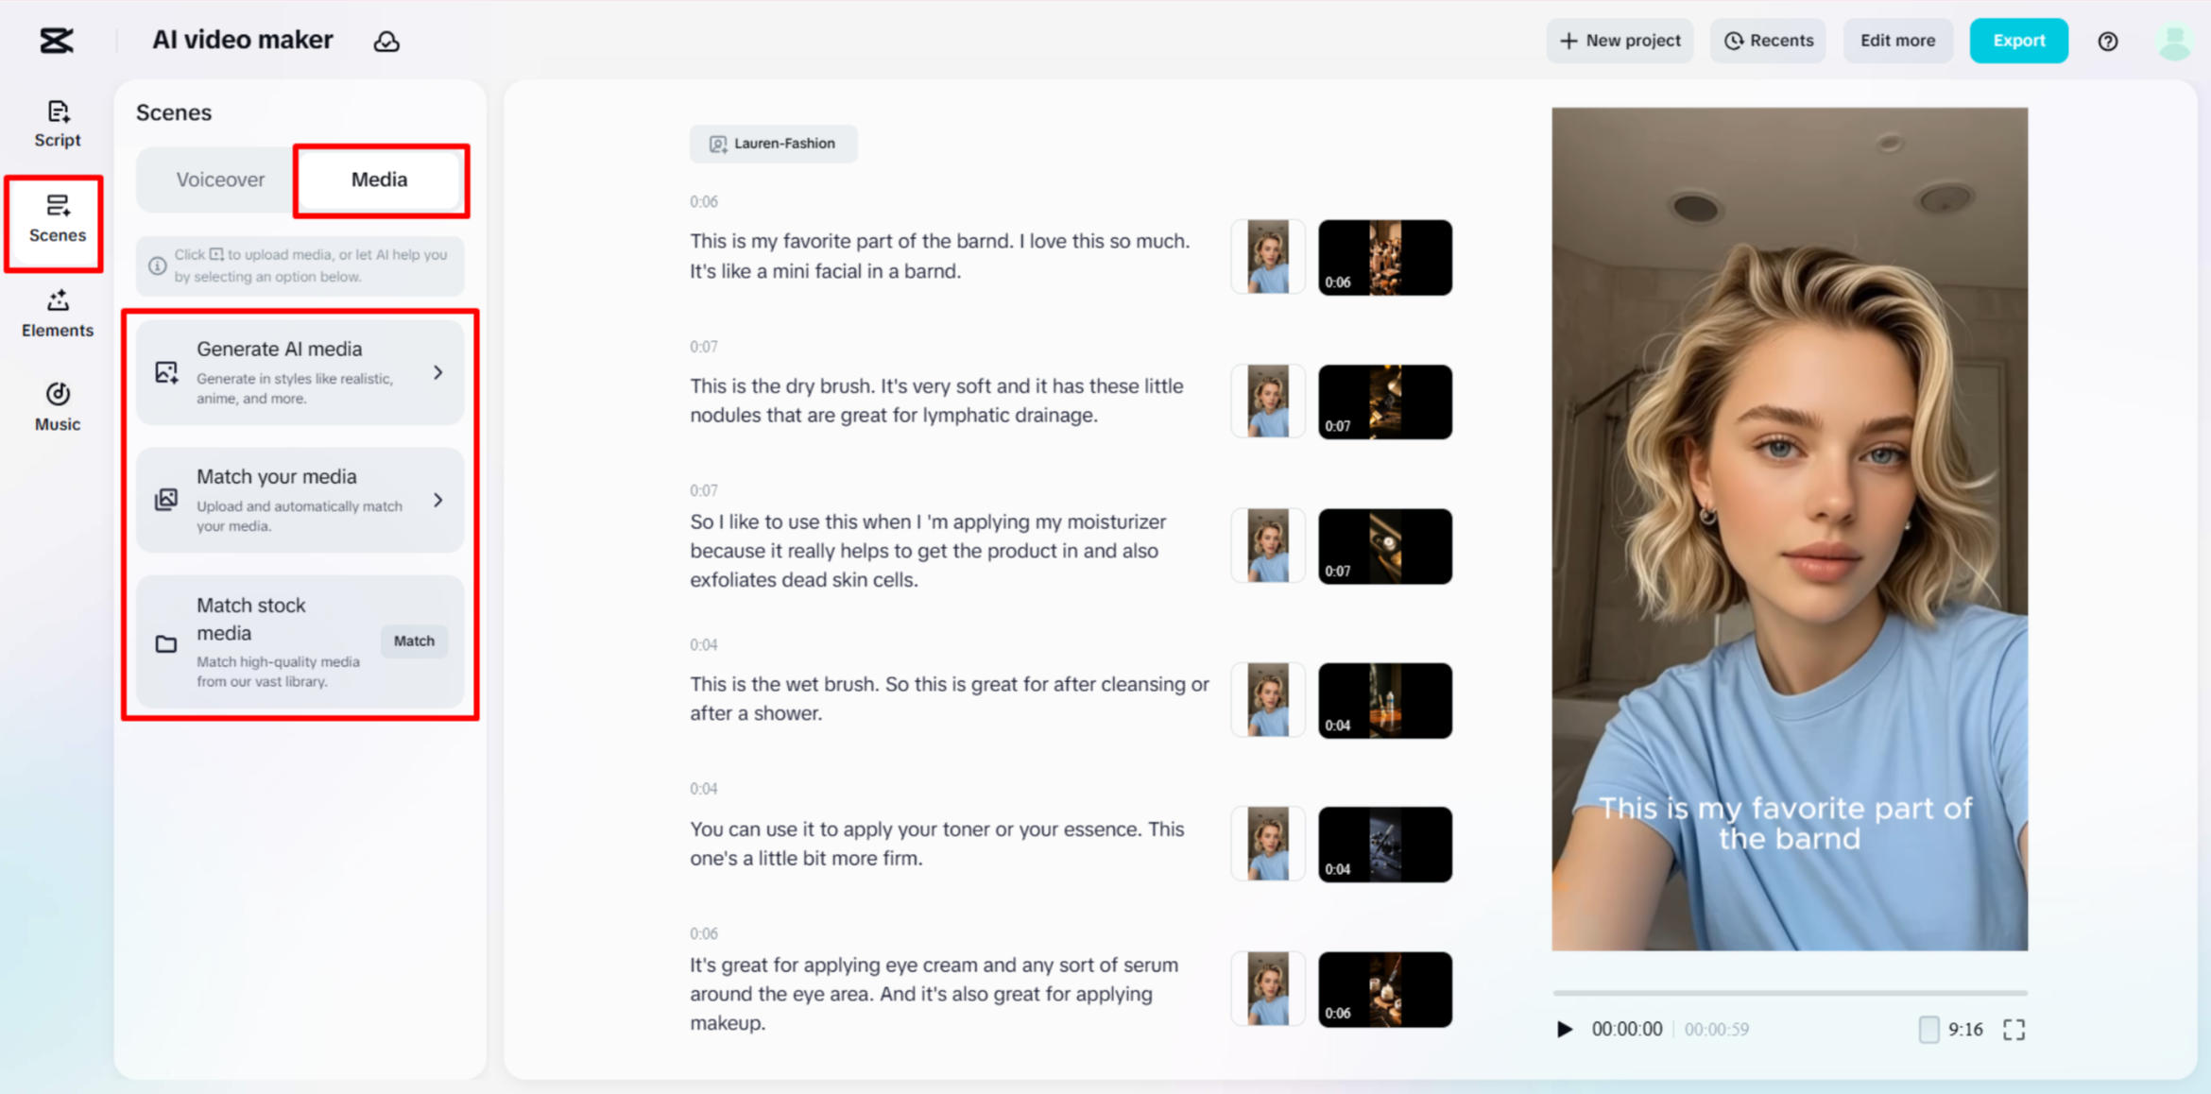Viewport: 2211px width, 1094px height.
Task: Open the help question mark icon
Action: (2107, 42)
